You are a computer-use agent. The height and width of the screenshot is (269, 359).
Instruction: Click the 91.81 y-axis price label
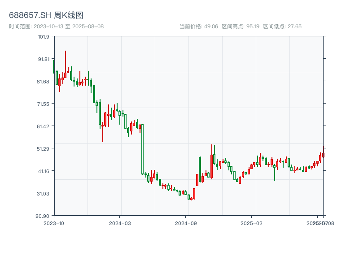click(x=43, y=59)
